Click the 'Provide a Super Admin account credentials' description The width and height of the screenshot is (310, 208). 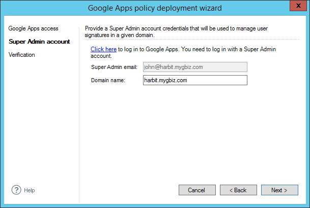tap(176, 32)
